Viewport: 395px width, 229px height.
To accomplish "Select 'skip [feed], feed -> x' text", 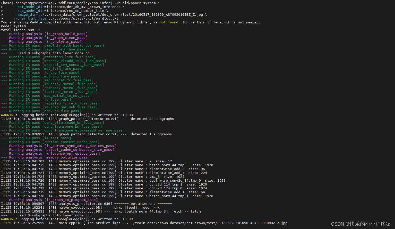I will coord(137,208).
